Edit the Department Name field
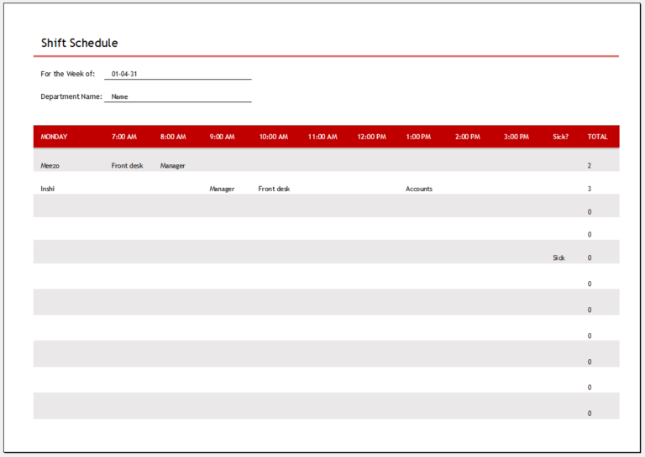The width and height of the screenshot is (645, 457). pyautogui.click(x=178, y=96)
